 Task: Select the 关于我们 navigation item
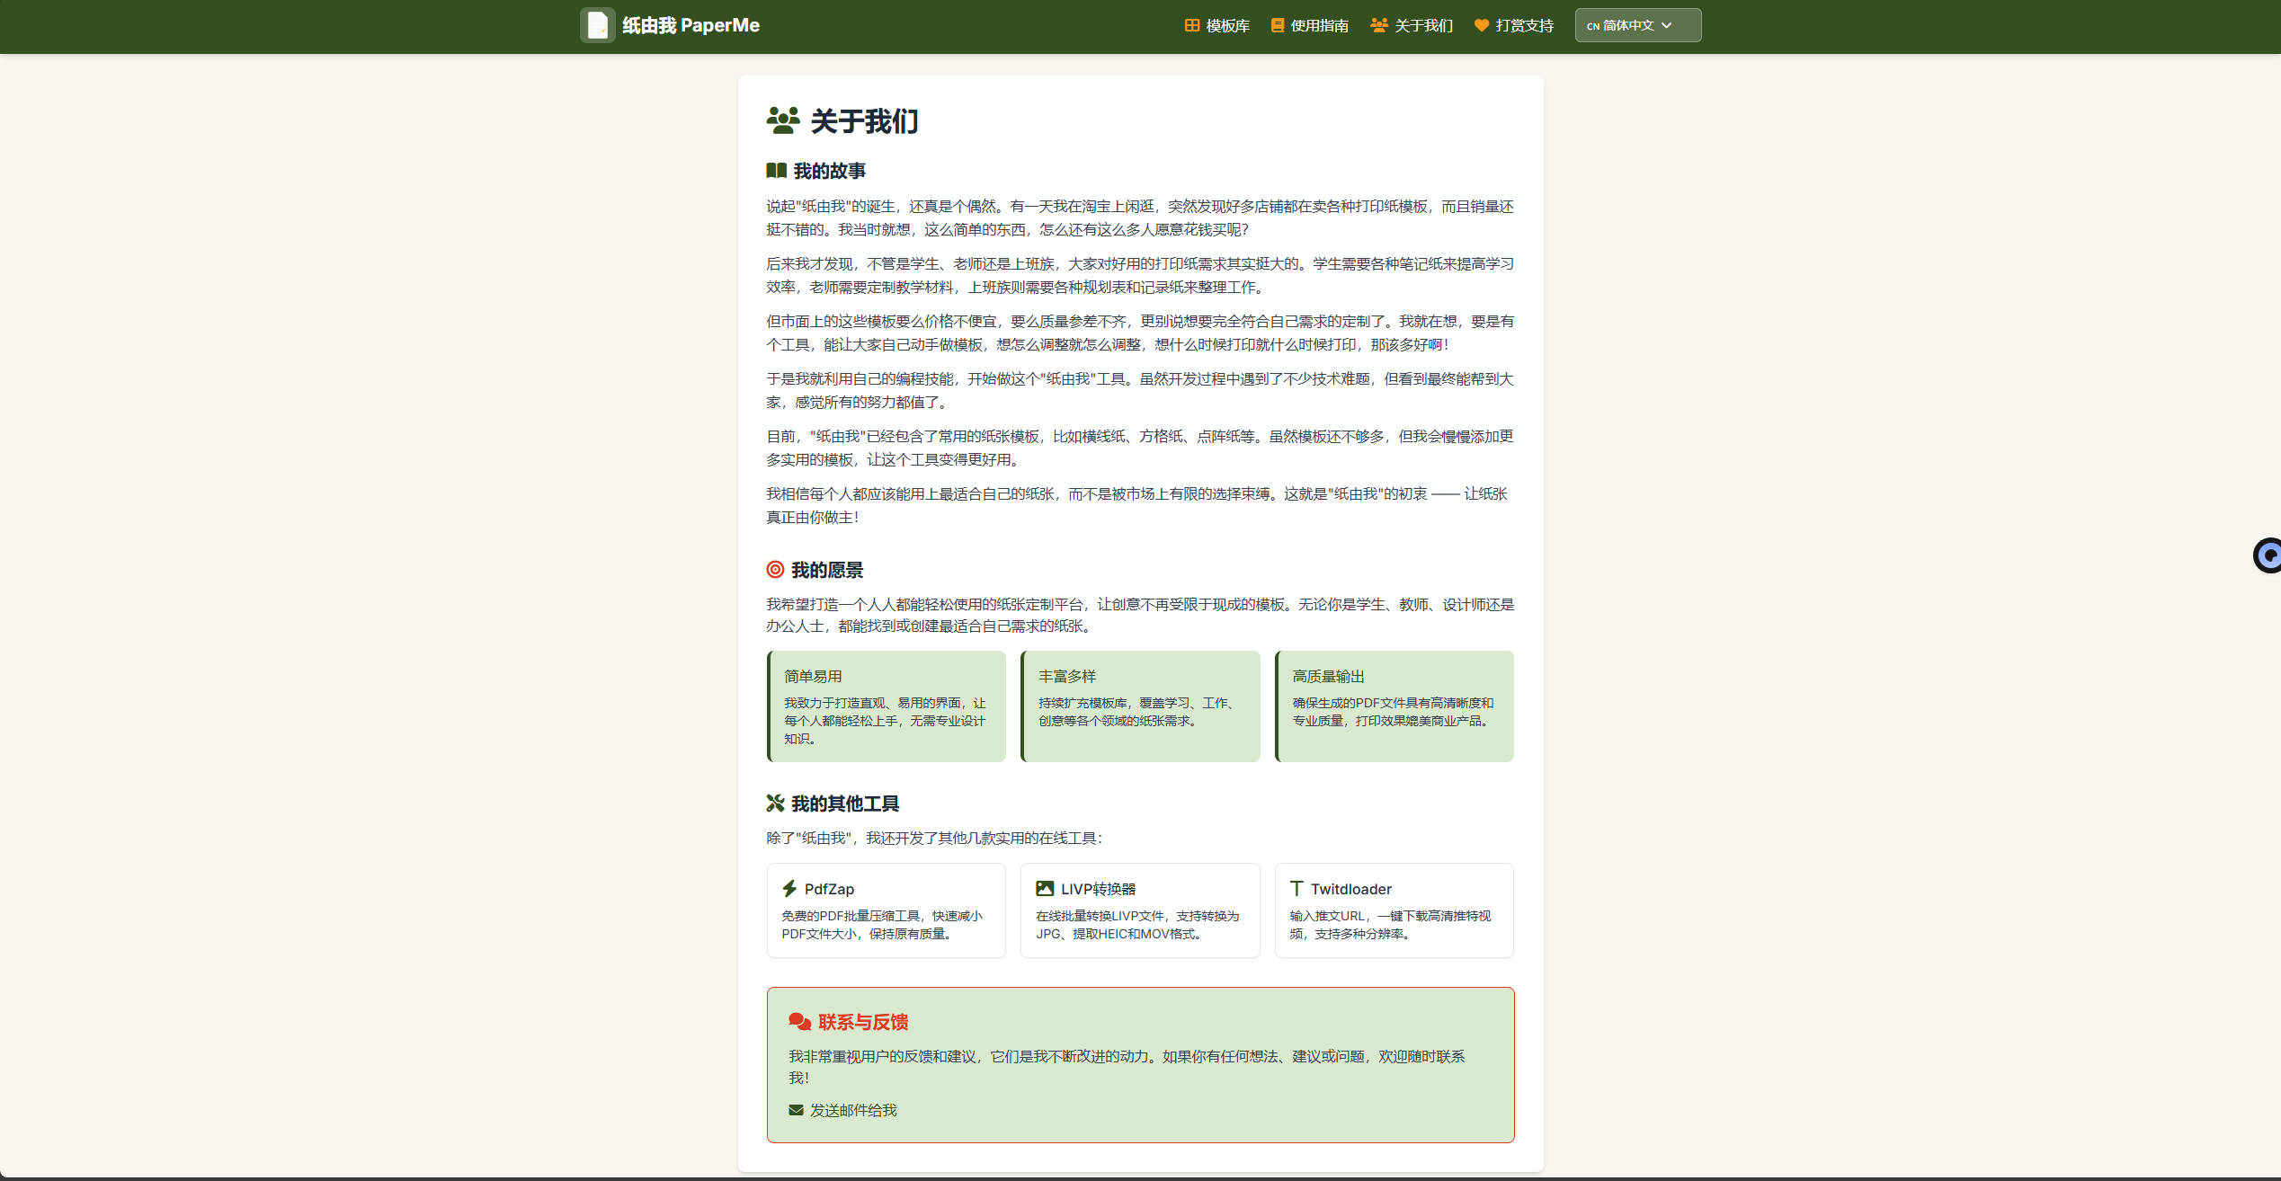tap(1422, 25)
